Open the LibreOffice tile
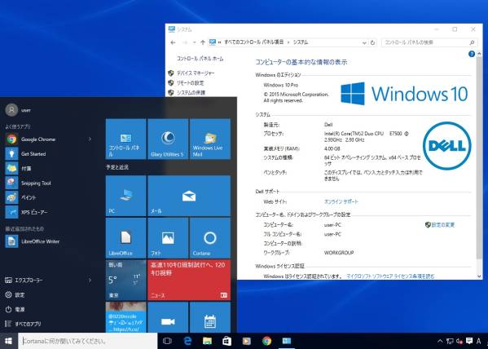This screenshot has height=349, width=488. (x=125, y=238)
